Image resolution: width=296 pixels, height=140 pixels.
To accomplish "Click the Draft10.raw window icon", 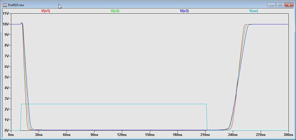I will point(5,5).
